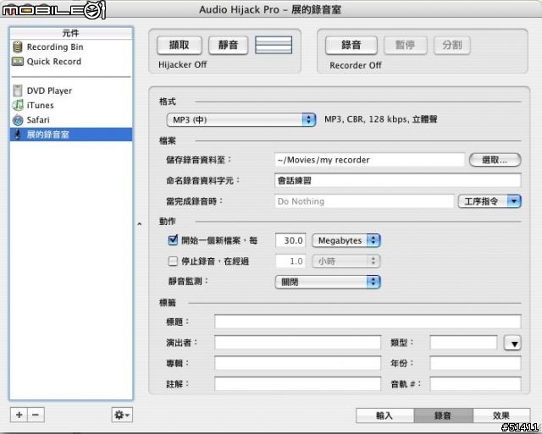The height and width of the screenshot is (434, 542).
Task: Remove component with the minus button
Action: pyautogui.click(x=36, y=415)
